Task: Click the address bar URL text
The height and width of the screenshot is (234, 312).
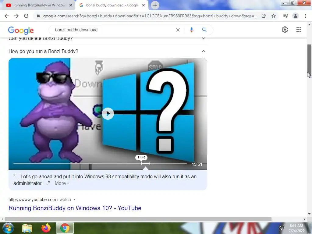Action: point(150,16)
